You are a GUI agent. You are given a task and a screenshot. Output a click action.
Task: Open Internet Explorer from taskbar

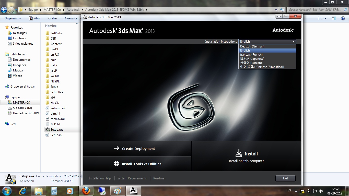(23, 191)
